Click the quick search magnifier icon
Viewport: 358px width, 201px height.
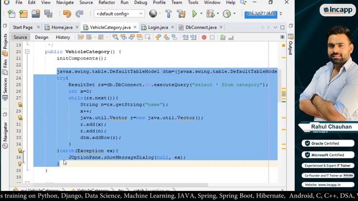[x=243, y=2]
